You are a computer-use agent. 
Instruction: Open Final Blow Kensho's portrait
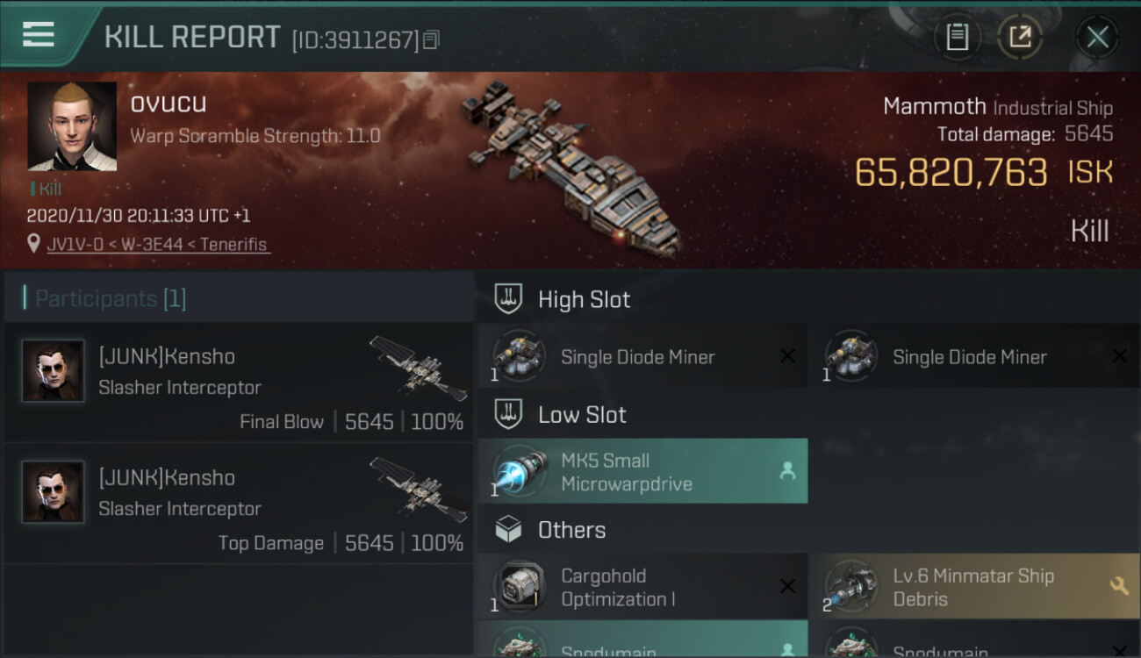[54, 371]
